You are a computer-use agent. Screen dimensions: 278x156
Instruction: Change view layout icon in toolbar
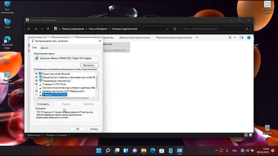[230, 38]
